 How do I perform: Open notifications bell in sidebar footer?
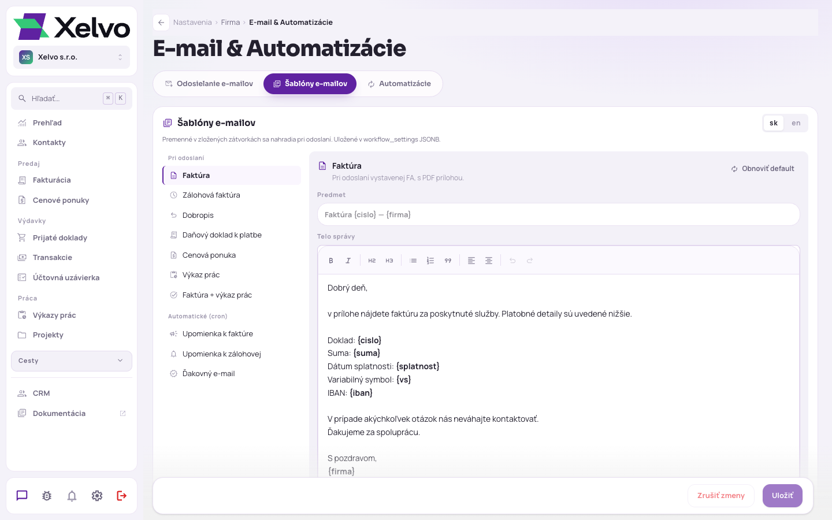click(72, 496)
